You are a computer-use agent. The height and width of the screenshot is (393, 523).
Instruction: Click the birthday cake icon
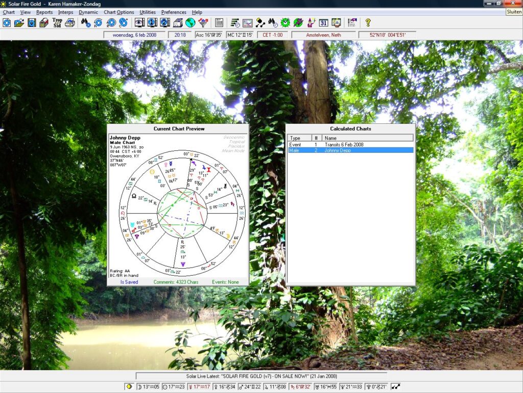(x=337, y=22)
